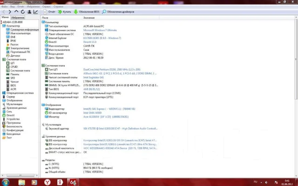Screen dimensions: 298x186
Task: Switch to the Меню tab
Action: coord(5,17)
